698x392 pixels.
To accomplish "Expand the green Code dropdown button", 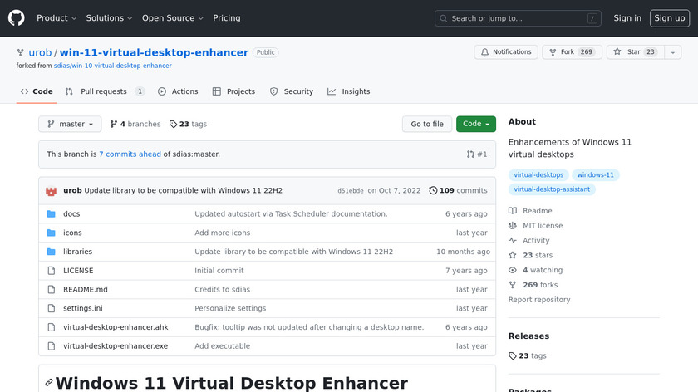I will click(x=476, y=124).
